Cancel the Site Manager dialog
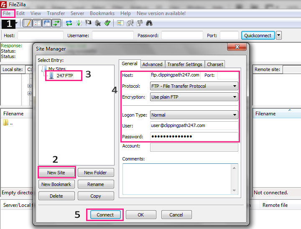Viewport: 301px width, 229px height. click(x=176, y=215)
